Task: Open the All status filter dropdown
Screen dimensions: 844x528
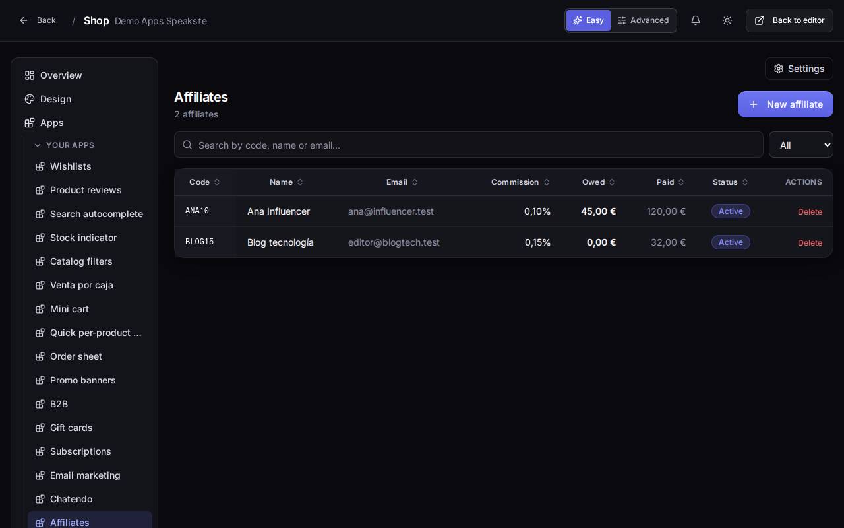Action: click(x=801, y=145)
